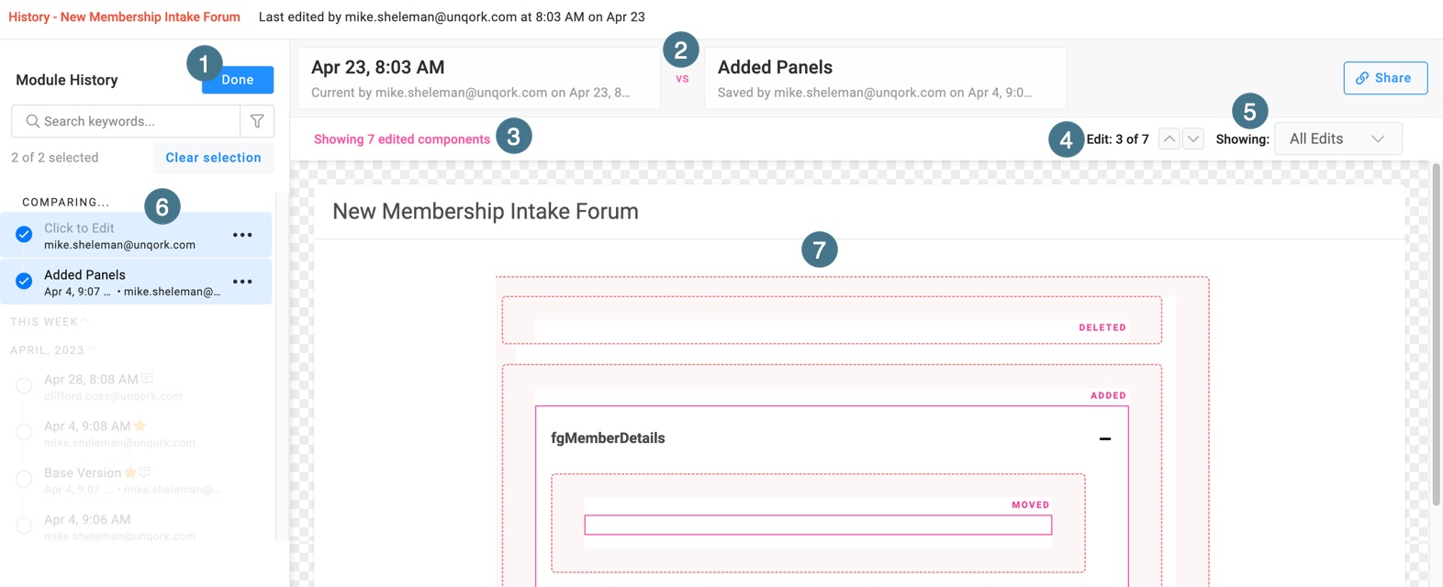Click comment icon on Apr 28, 8:08 AM
Image resolution: width=1443 pixels, height=587 pixels.
pyautogui.click(x=148, y=379)
